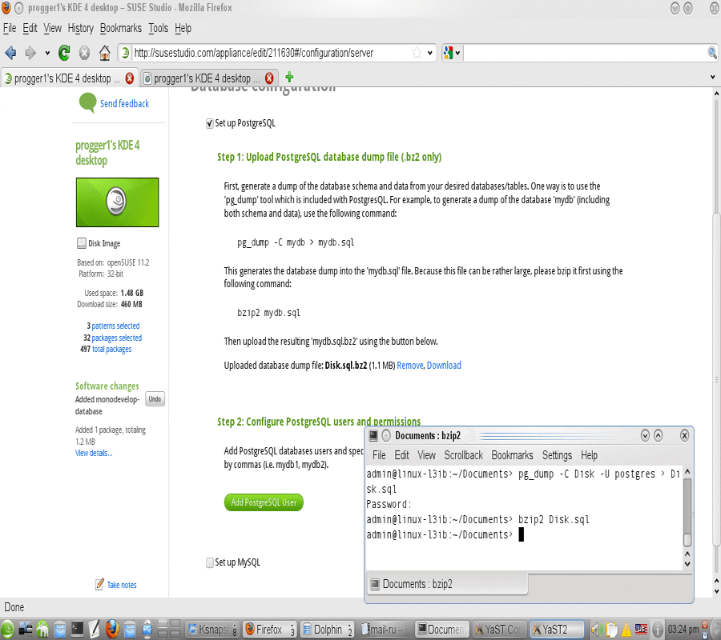Viewport: 721px width, 640px height.
Task: Reload the page with the green refresh icon
Action: [x=64, y=54]
